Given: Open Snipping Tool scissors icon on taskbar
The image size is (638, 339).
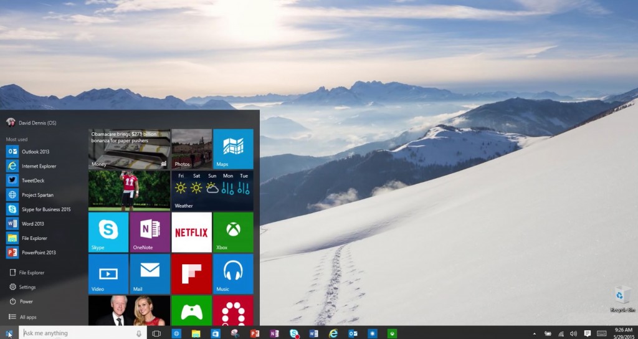Looking at the screenshot, I should 235,333.
